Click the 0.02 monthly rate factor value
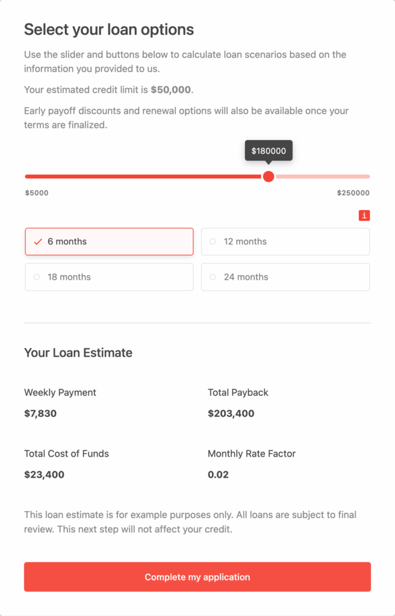Screen dimensions: 395x616 pyautogui.click(x=218, y=475)
